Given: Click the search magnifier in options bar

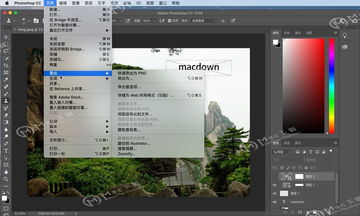Looking at the screenshot, I should point(335,21).
